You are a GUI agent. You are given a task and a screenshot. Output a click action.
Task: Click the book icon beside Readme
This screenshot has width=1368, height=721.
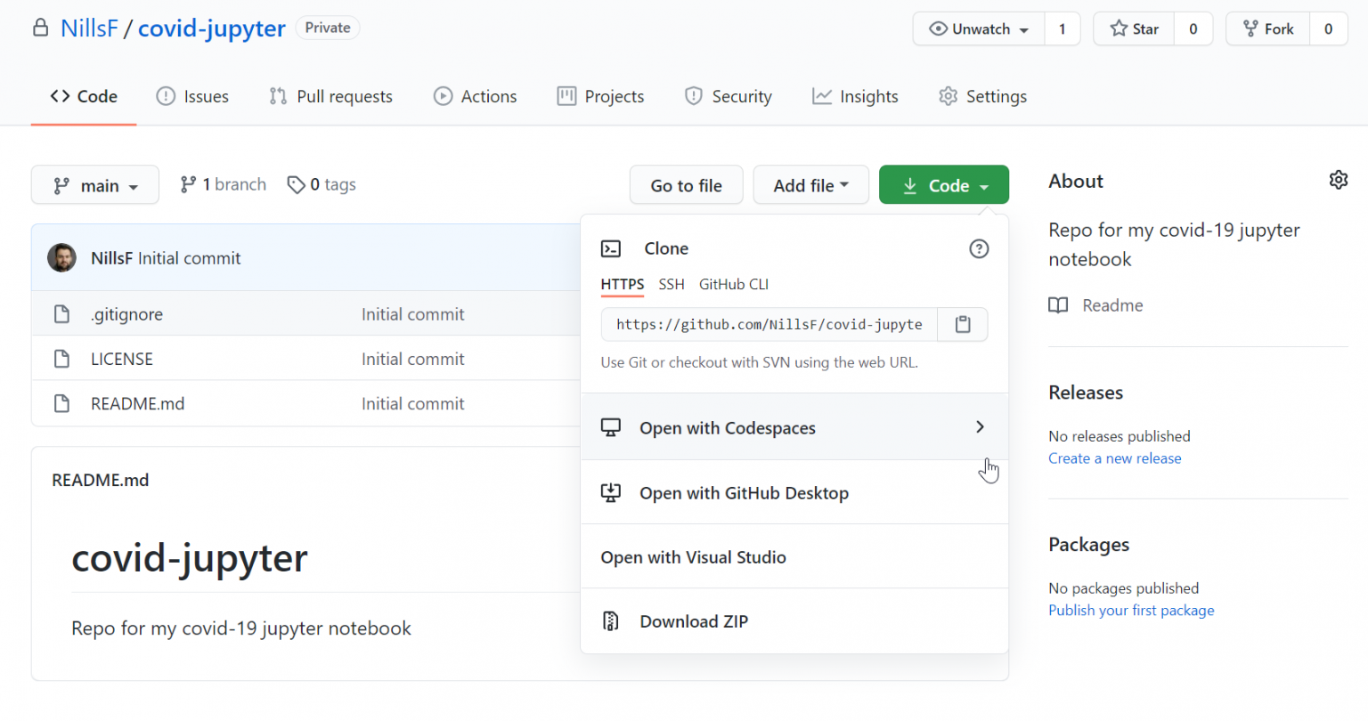point(1058,305)
